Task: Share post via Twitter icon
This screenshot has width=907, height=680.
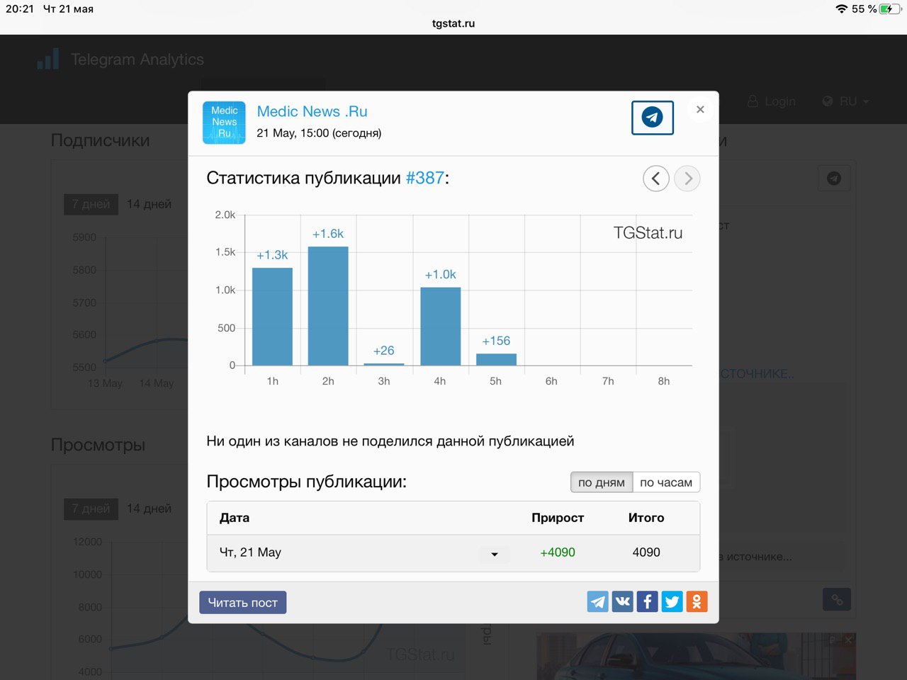Action: tap(672, 601)
